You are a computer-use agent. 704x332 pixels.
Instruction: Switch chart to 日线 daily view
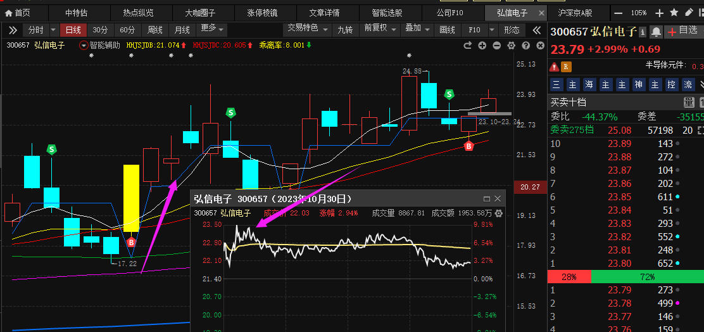coord(73,30)
